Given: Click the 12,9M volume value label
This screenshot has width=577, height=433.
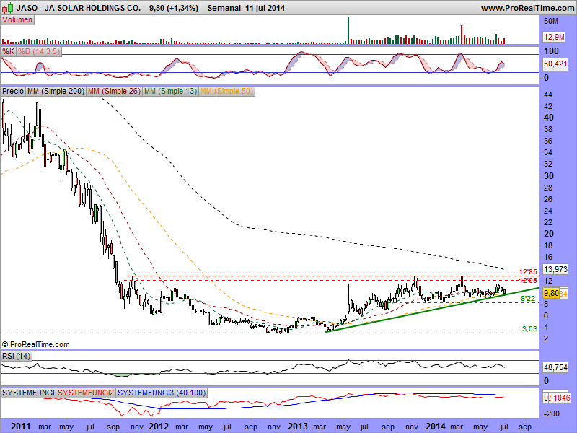Looking at the screenshot, I should [x=554, y=37].
